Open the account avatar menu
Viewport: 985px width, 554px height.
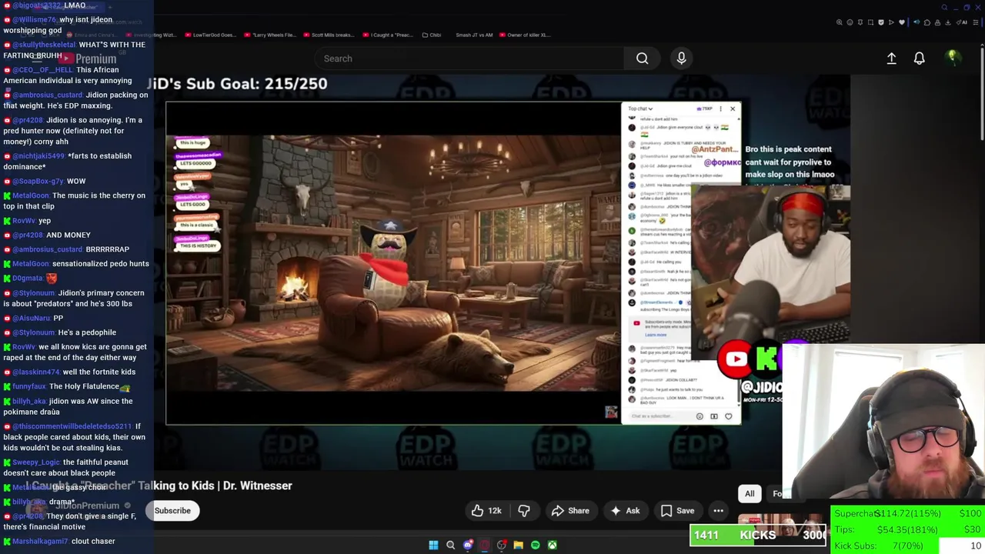coord(953,57)
